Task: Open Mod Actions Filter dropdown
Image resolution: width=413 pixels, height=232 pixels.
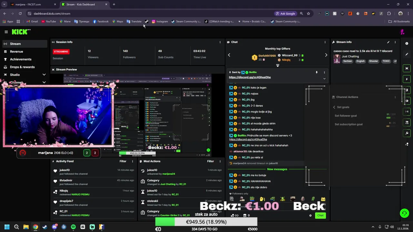Action: 210,161
